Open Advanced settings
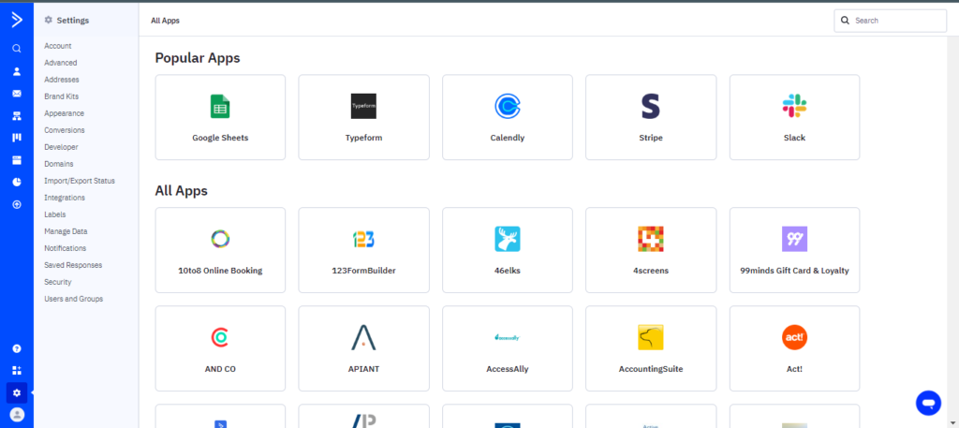Screen dimensions: 959x428 pyautogui.click(x=61, y=63)
